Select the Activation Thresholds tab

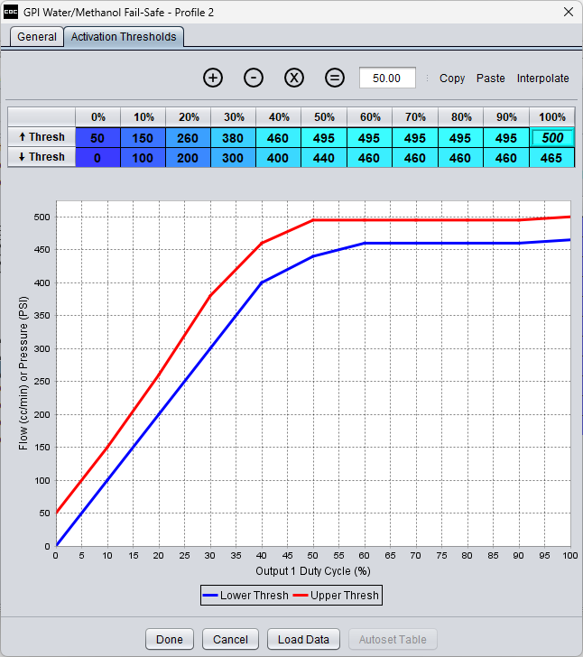125,37
